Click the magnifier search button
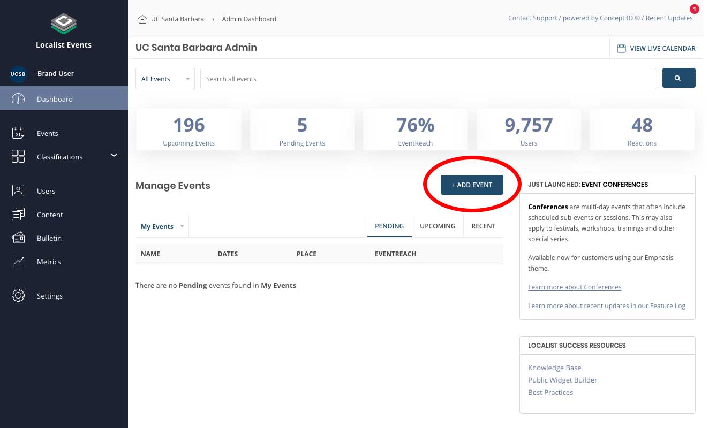Image resolution: width=724 pixels, height=428 pixels. point(678,78)
